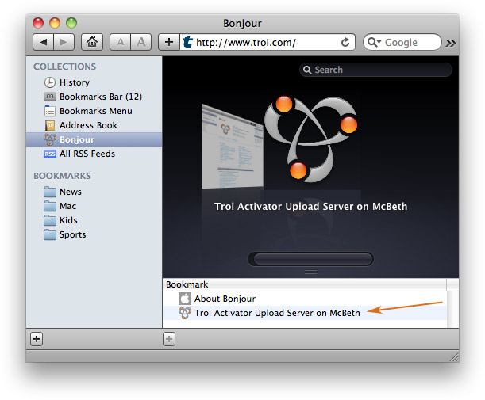The image size is (485, 400).
Task: Click the RSS badge icon
Action: [49, 154]
